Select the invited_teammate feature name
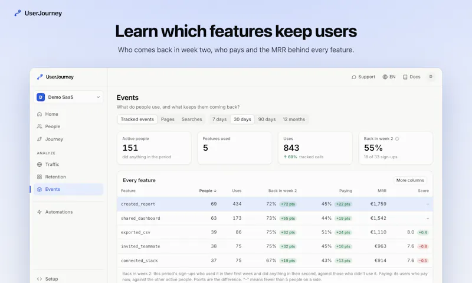The image size is (472, 283). click(140, 246)
